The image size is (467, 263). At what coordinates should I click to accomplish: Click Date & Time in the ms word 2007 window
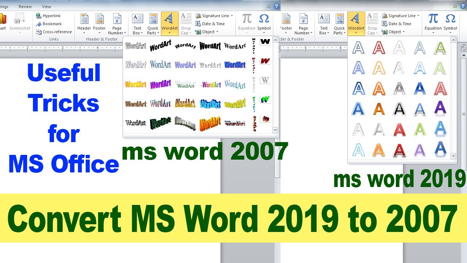point(210,24)
